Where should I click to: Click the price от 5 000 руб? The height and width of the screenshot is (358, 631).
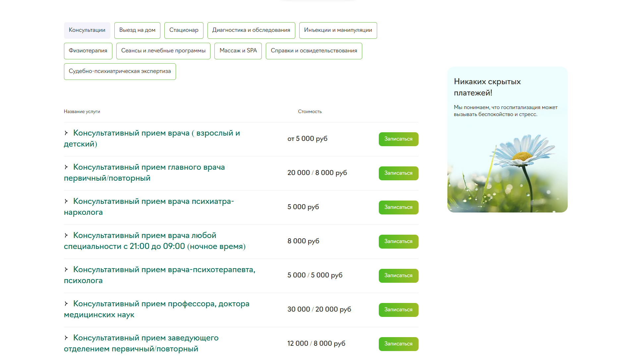[x=308, y=139]
